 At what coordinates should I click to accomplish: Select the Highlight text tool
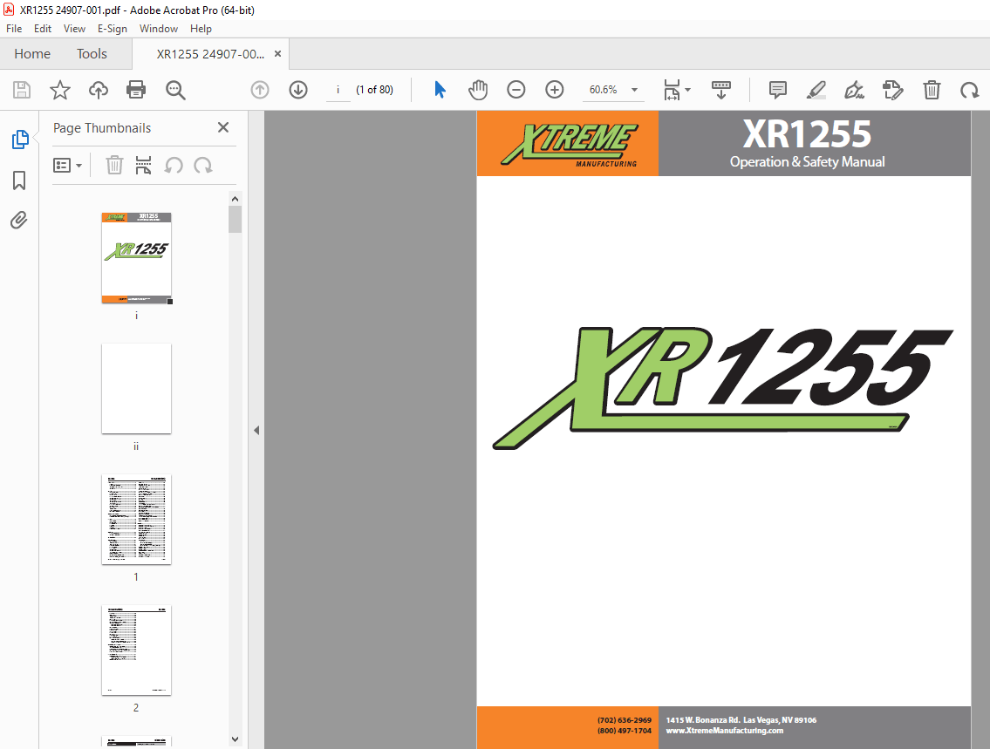point(816,90)
